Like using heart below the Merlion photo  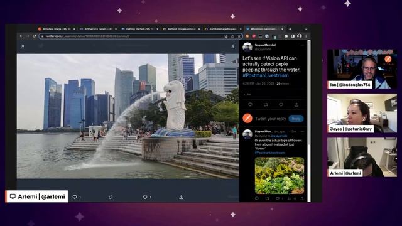coord(145,197)
